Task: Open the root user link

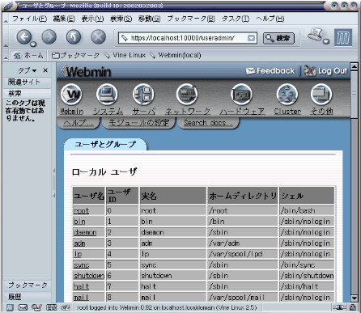Action: [x=81, y=211]
